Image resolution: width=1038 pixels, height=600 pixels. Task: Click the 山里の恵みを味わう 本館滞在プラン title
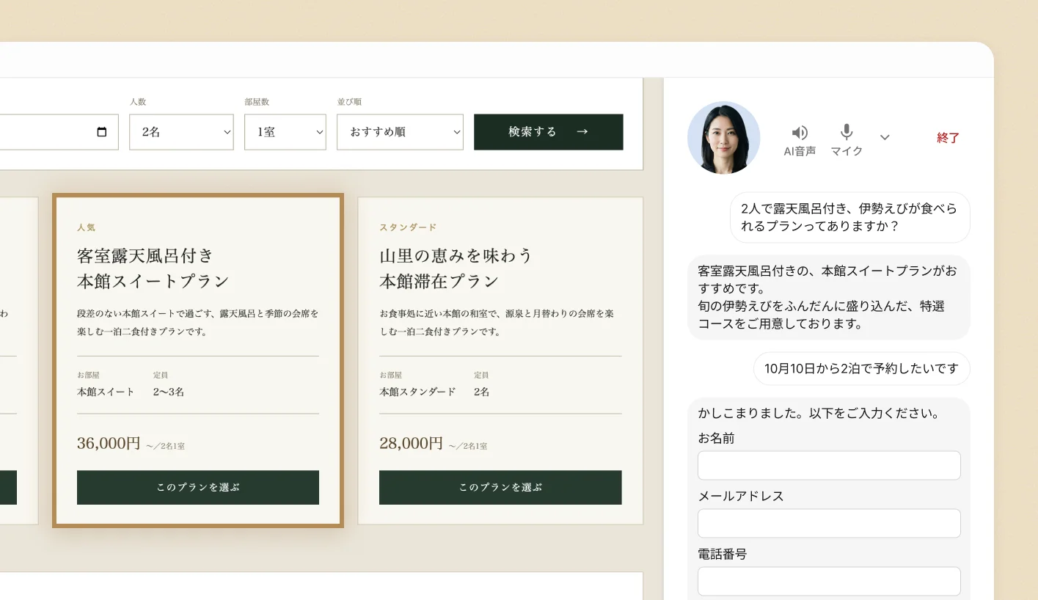click(456, 268)
